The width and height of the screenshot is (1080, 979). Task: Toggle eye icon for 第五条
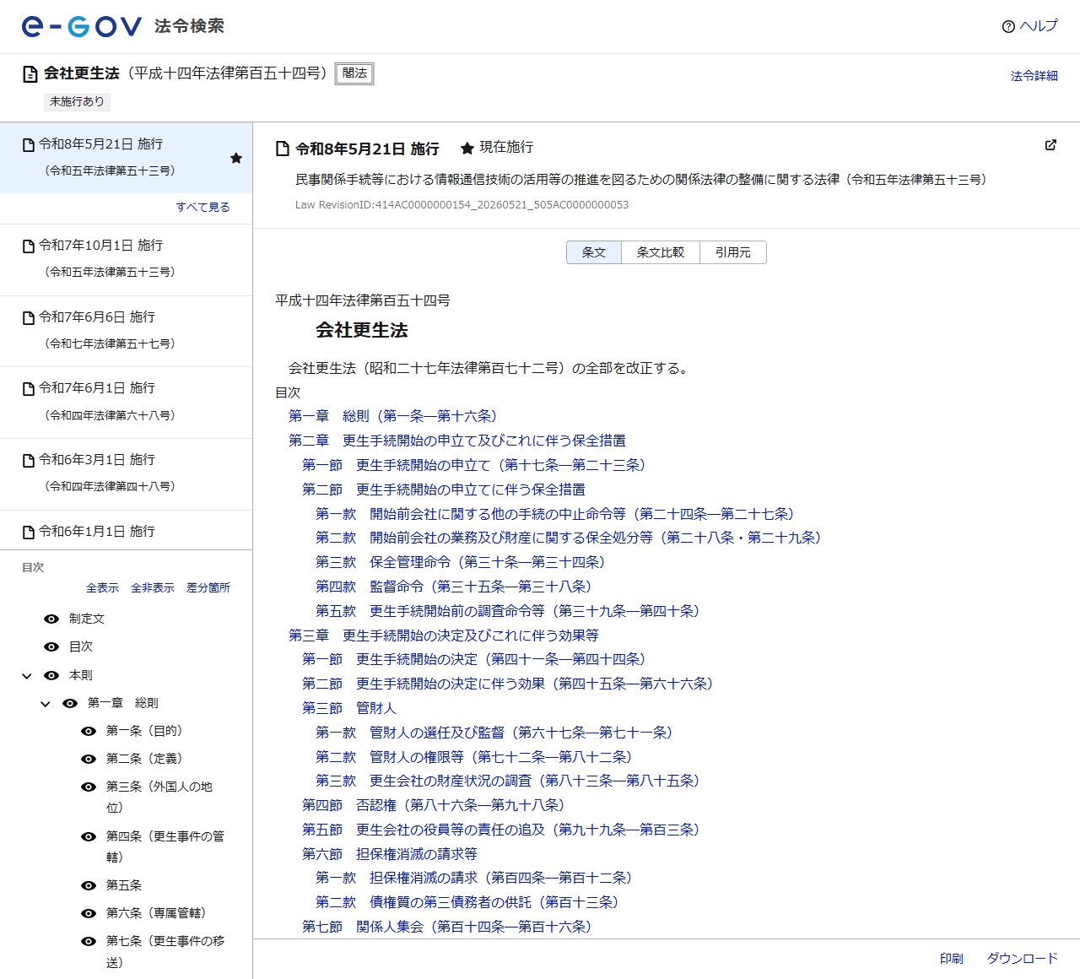89,885
